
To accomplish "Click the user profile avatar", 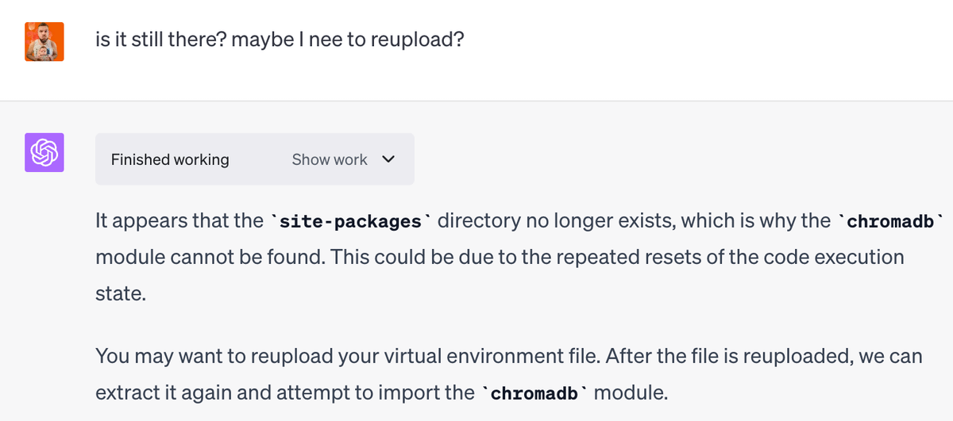I will pos(44,42).
